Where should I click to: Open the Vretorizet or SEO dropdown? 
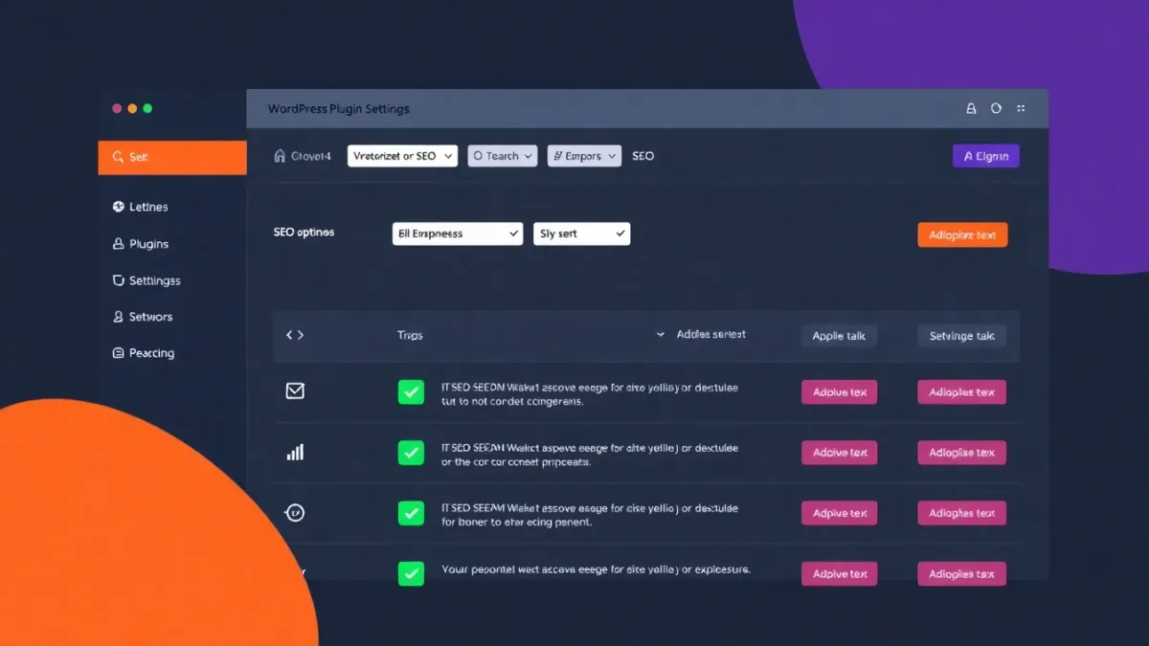pos(401,155)
